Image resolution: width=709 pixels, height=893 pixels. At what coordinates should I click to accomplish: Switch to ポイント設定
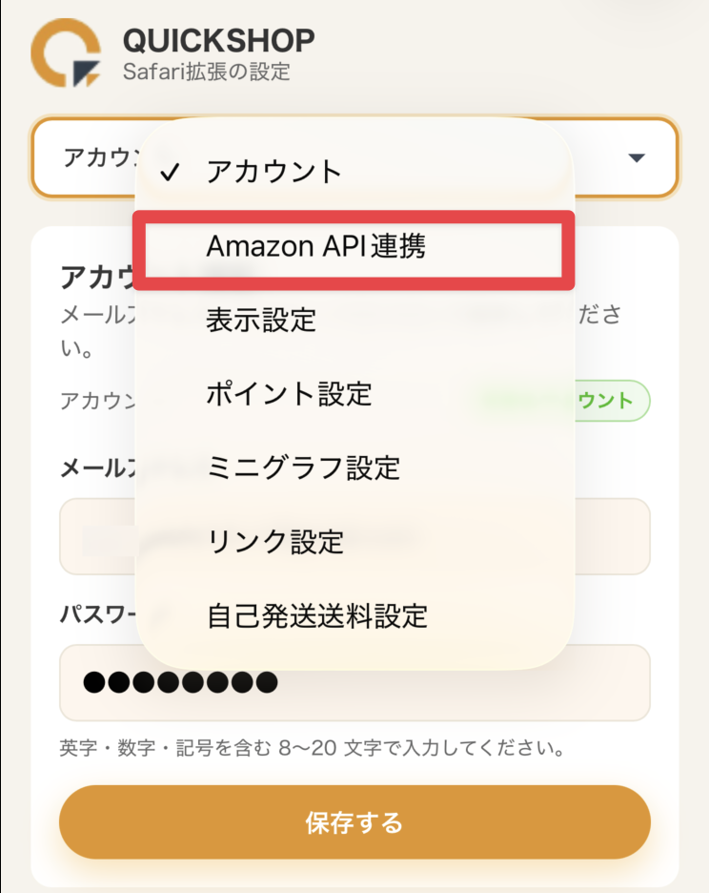(289, 393)
